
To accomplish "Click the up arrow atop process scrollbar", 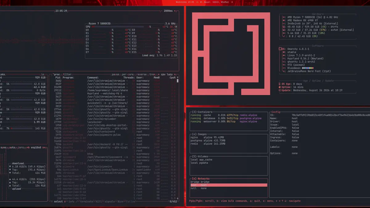I will click(x=178, y=78).
